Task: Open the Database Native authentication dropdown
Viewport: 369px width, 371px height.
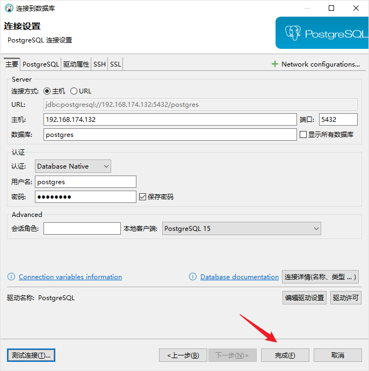Action: tap(73, 166)
